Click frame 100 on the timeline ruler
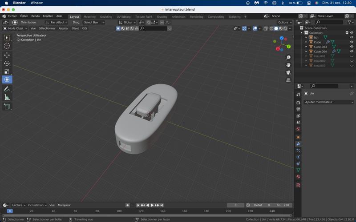The width and height of the screenshot is (356, 222). (x=119, y=211)
